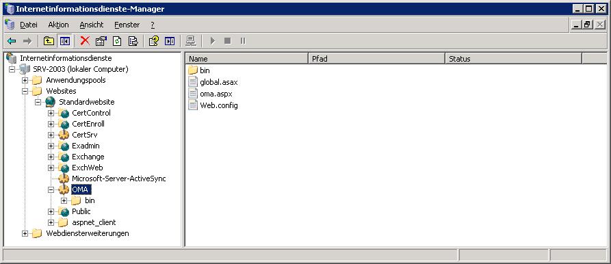Expand the Public node

[51, 211]
